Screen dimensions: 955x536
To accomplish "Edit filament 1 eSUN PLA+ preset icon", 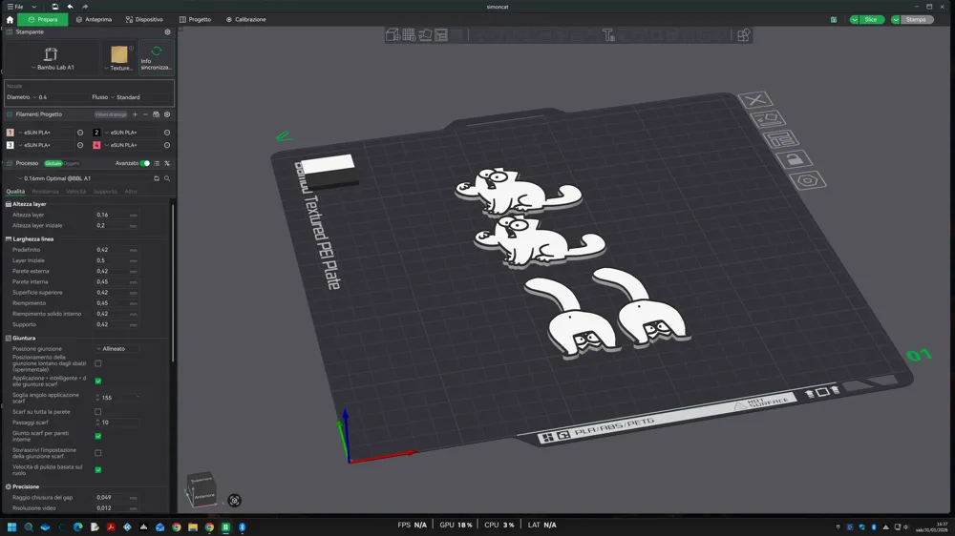I will click(x=80, y=132).
